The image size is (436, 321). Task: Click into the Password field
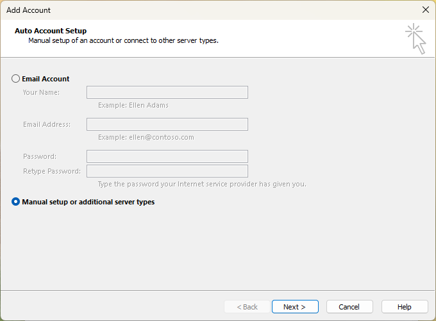[167, 156]
